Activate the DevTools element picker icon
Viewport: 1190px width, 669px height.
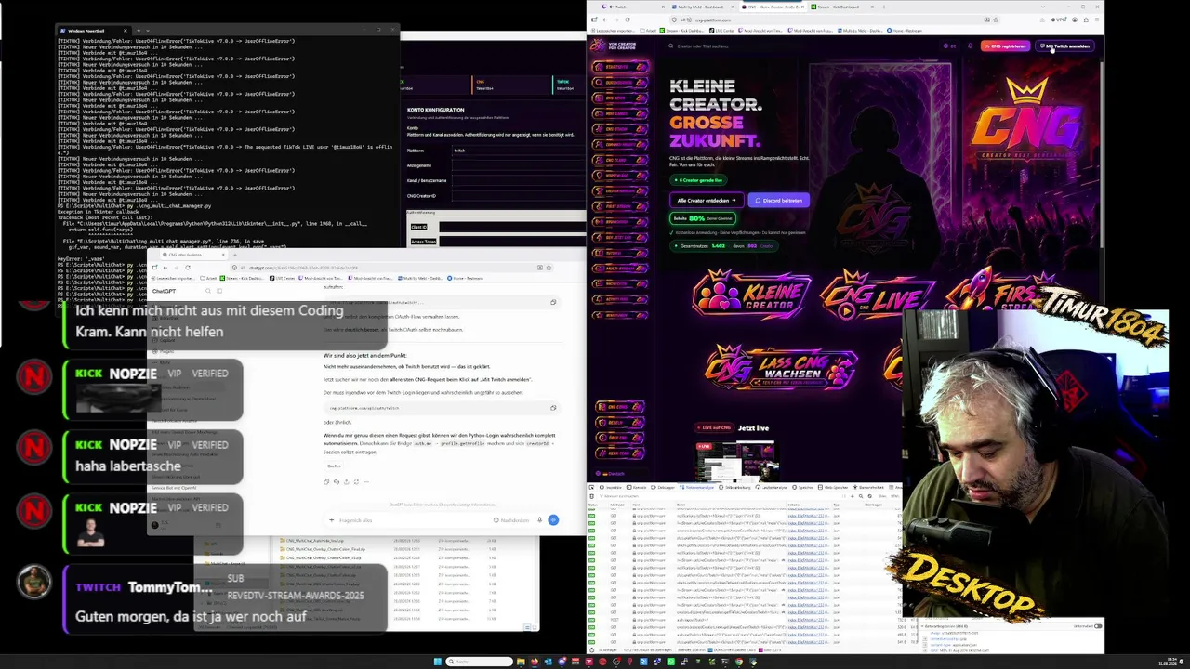coord(593,487)
